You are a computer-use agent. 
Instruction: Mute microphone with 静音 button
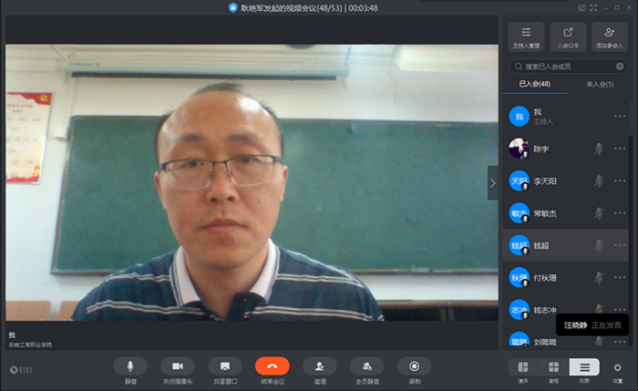pyautogui.click(x=130, y=366)
